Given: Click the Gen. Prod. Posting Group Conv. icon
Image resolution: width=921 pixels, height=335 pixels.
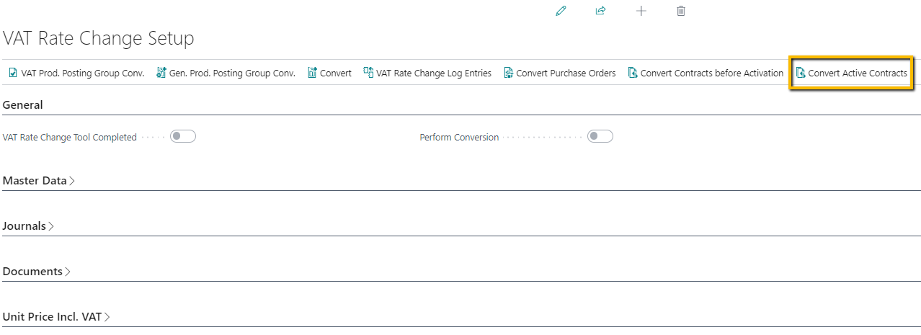Looking at the screenshot, I should (x=161, y=73).
